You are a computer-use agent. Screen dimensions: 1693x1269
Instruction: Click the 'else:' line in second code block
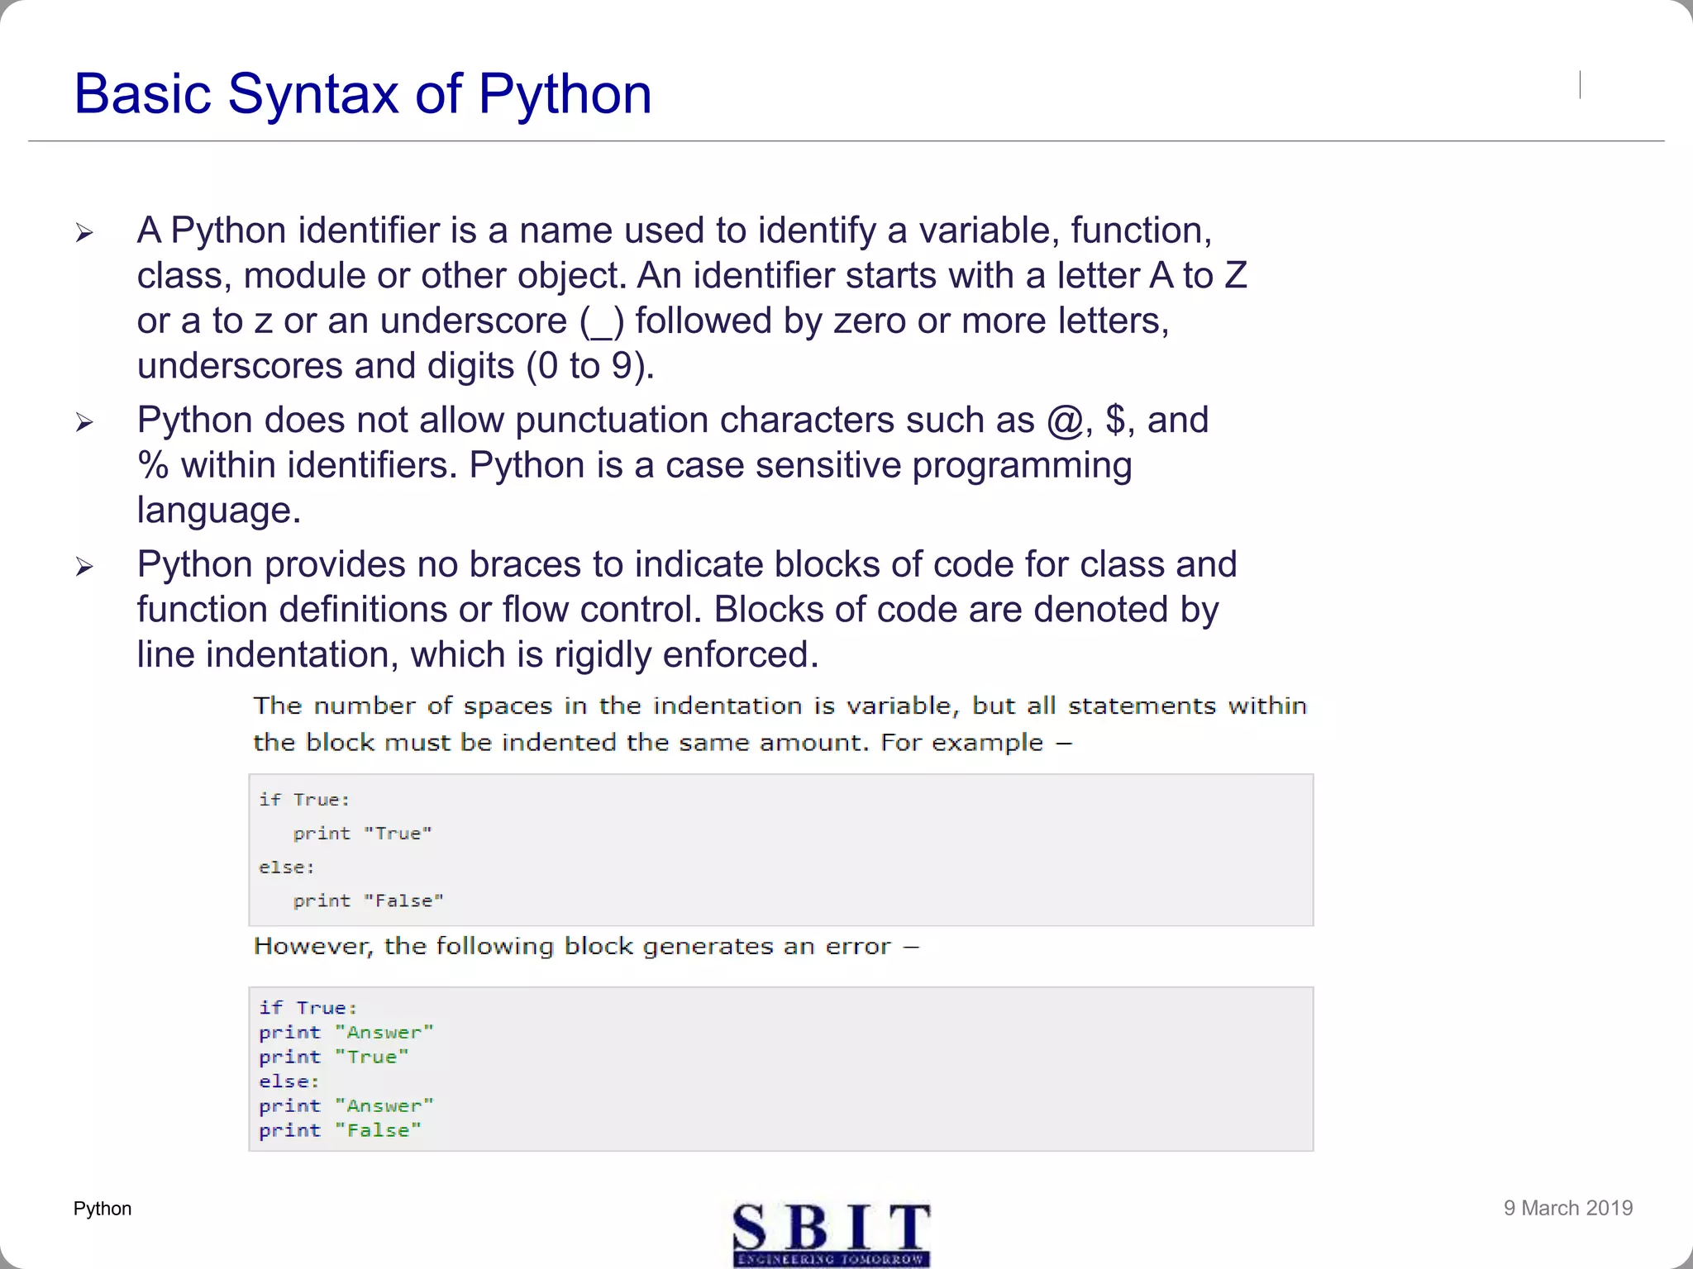289,1081
